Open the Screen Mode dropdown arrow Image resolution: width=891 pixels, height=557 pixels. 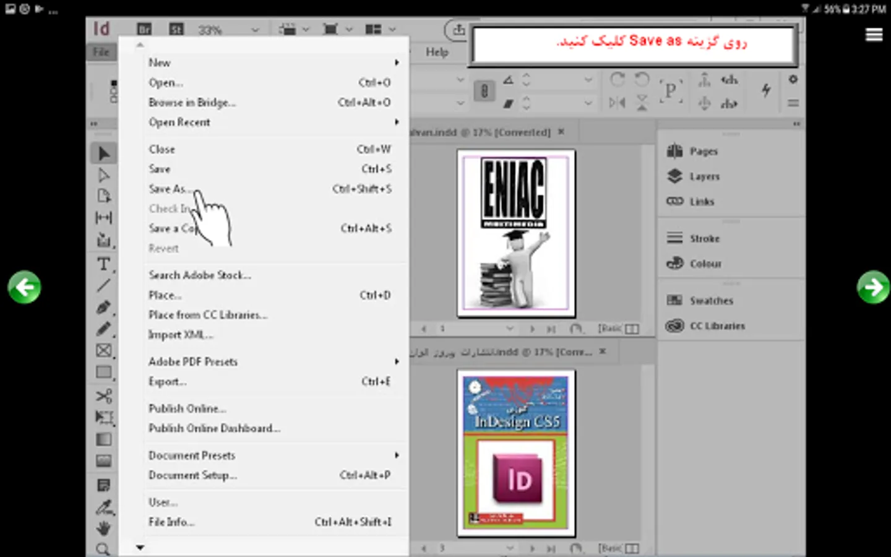point(349,29)
